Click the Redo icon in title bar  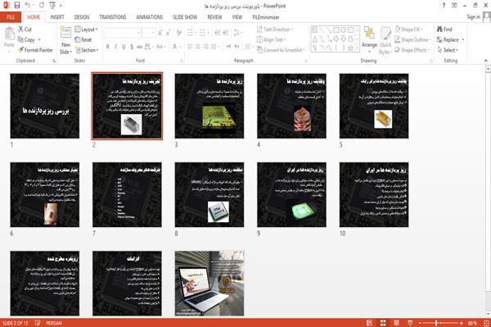pyautogui.click(x=42, y=6)
